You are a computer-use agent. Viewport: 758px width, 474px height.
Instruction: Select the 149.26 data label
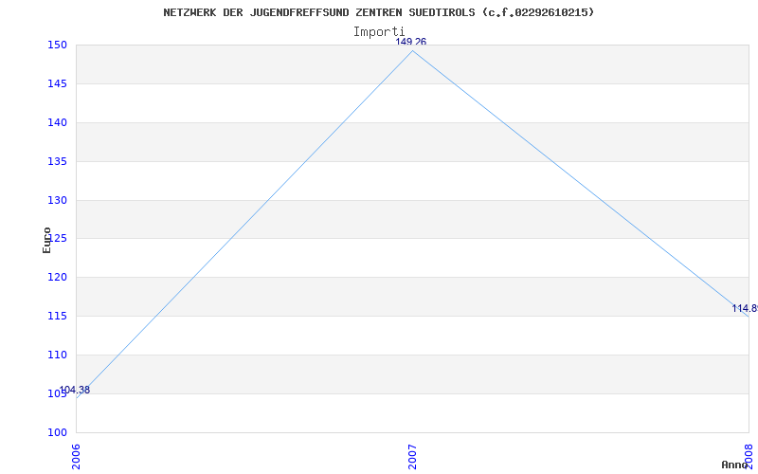click(411, 42)
